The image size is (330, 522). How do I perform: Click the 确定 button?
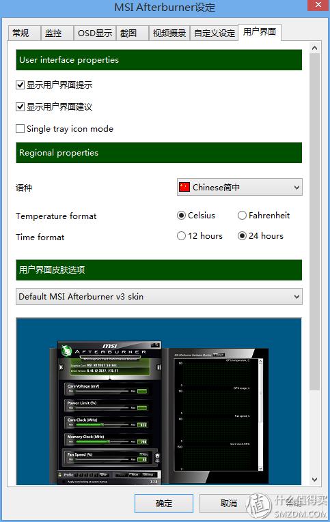click(x=164, y=504)
